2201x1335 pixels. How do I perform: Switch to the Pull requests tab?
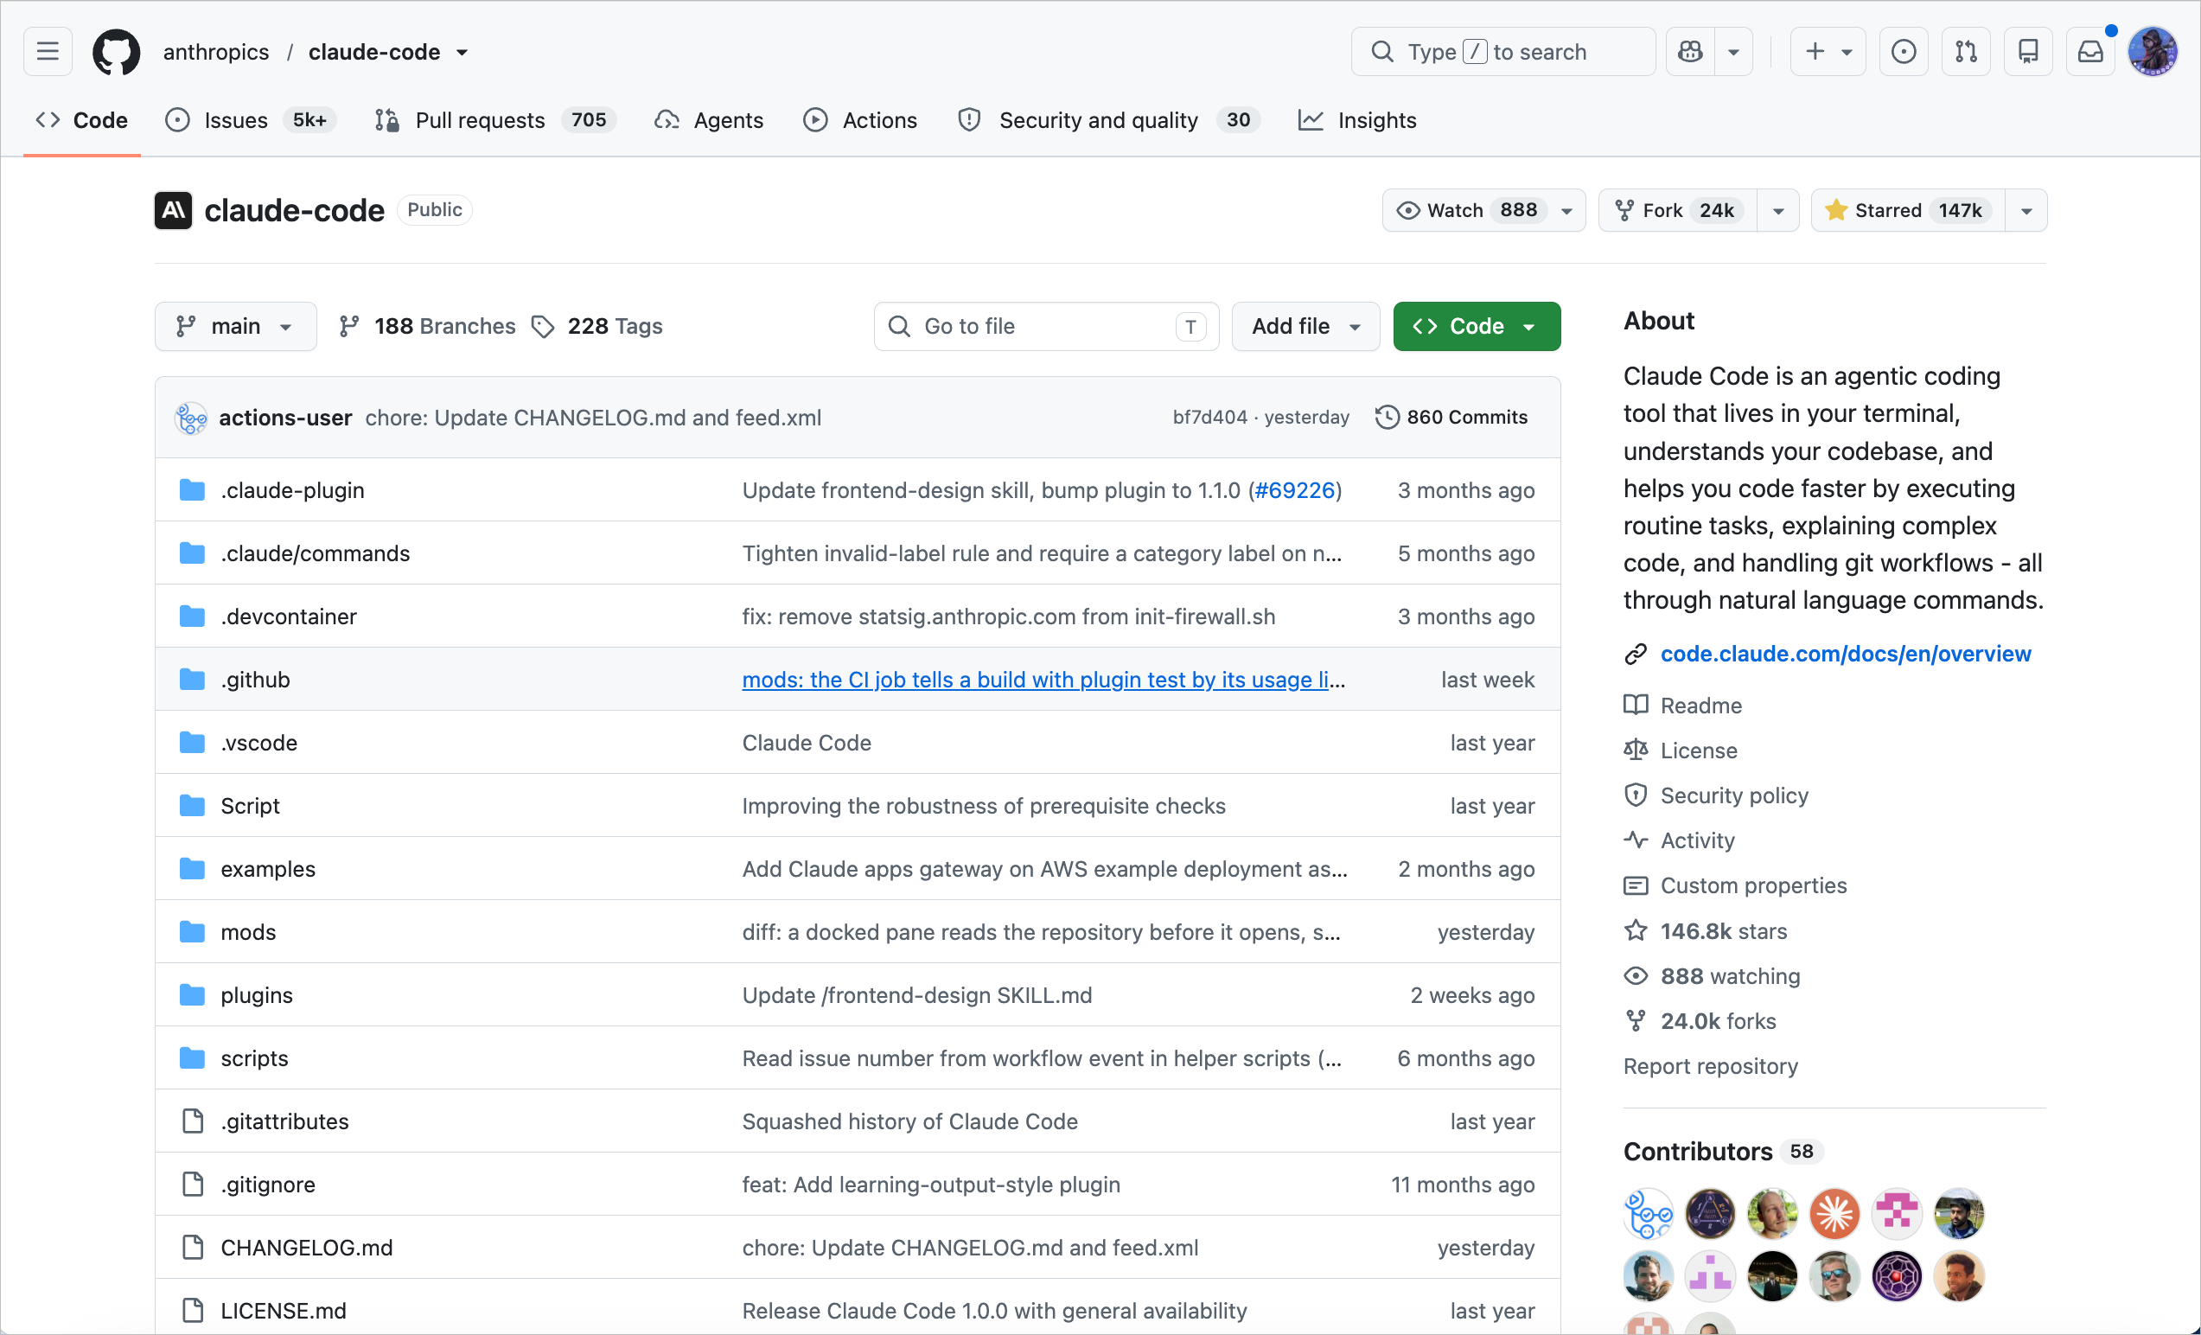coord(495,119)
